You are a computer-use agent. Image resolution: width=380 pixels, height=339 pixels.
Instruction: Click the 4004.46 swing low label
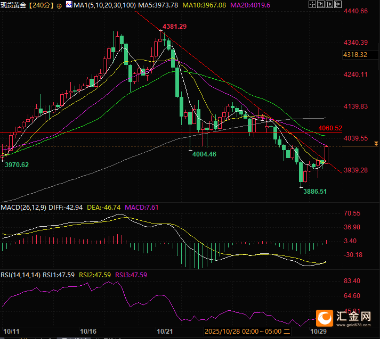point(204,154)
